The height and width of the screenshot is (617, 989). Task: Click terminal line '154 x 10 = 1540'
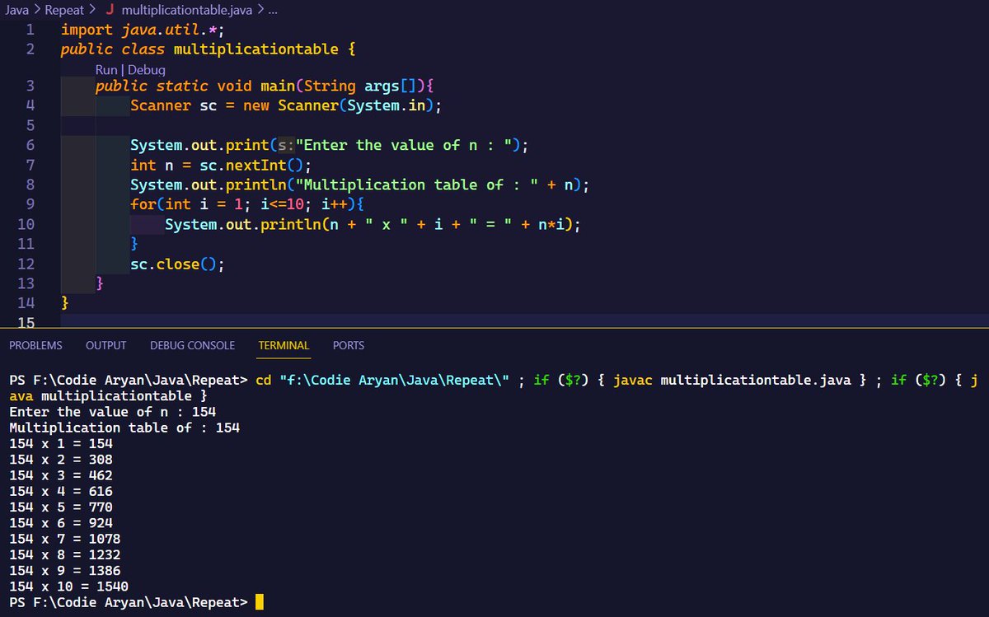coord(68,586)
